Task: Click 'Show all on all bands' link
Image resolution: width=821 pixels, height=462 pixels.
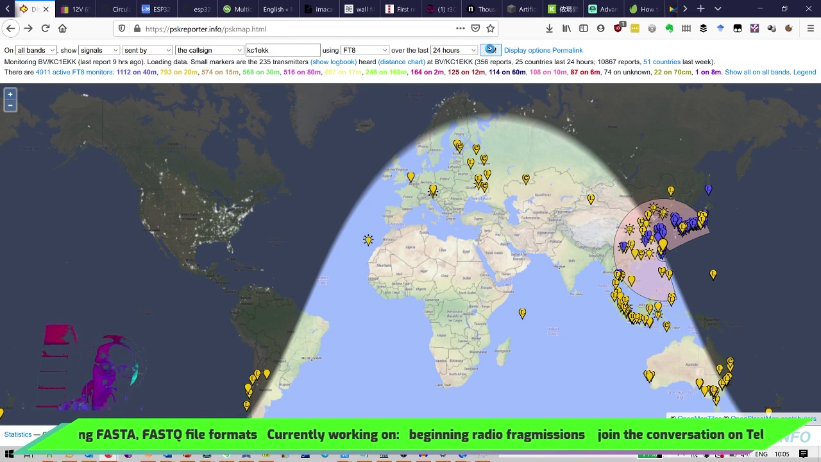Action: tap(757, 72)
